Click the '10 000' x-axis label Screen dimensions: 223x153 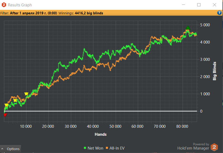tap(26, 127)
